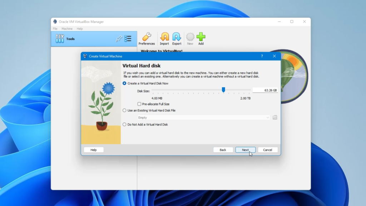The image size is (366, 206).
Task: Click the Back button
Action: pos(223,150)
